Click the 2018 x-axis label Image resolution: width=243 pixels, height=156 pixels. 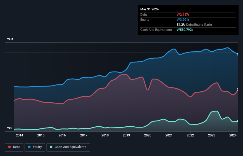(x=105, y=135)
